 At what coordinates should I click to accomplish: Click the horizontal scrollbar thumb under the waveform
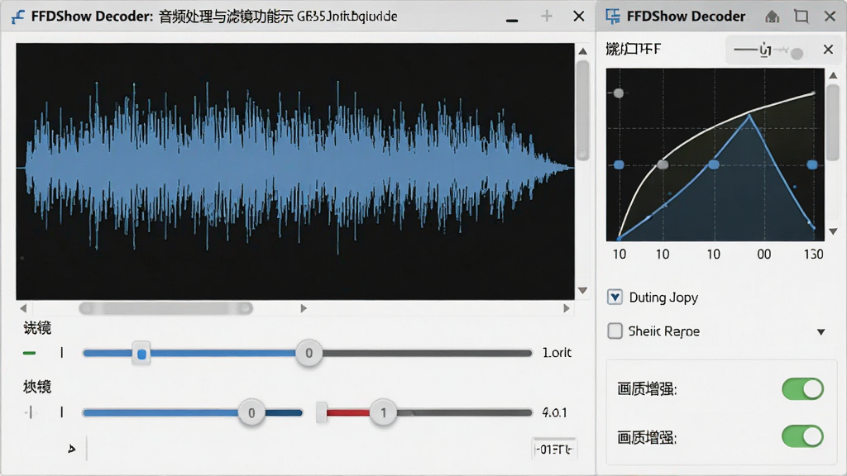point(165,308)
